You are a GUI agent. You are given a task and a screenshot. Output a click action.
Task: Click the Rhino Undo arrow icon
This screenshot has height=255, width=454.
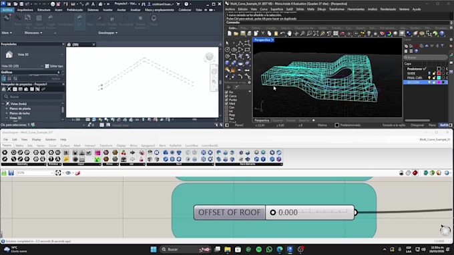(282, 34)
